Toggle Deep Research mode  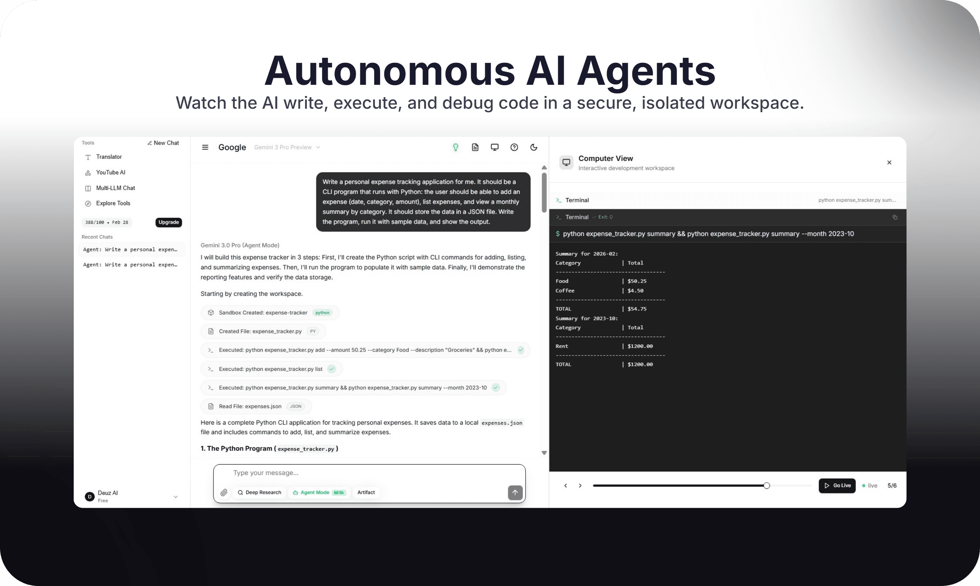tap(259, 492)
